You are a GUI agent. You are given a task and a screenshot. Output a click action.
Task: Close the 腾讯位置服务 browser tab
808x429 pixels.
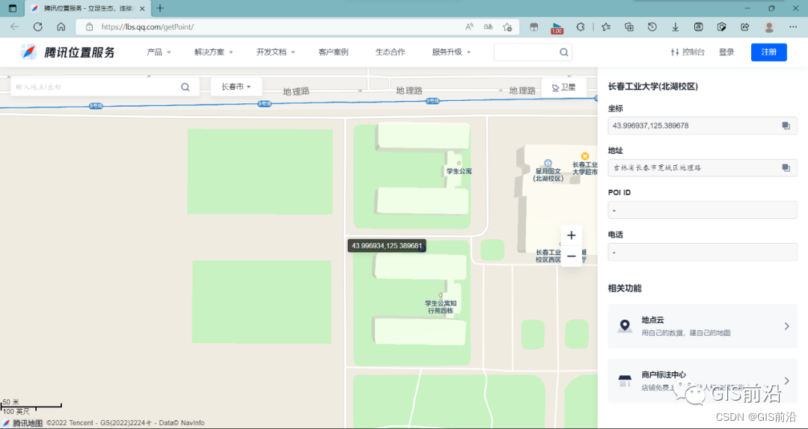[142, 9]
